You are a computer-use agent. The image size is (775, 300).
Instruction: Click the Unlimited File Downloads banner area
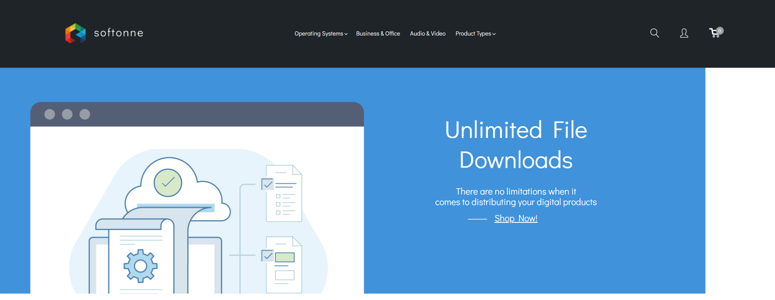coord(516,145)
